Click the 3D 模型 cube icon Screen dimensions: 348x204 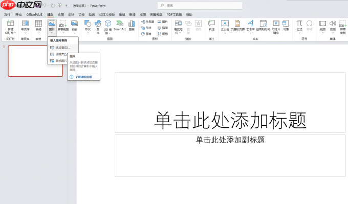pyautogui.click(x=108, y=24)
